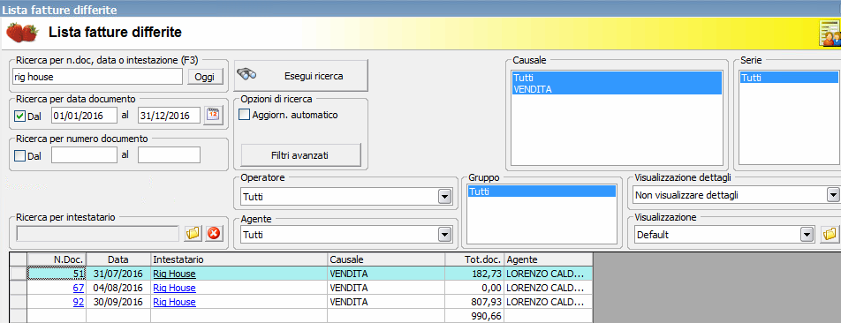This screenshot has width=841, height=323.
Task: Open the calendar date picker icon
Action: tap(214, 115)
